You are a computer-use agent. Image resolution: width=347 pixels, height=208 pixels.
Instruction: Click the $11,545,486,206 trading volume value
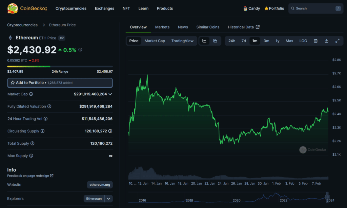(x=97, y=119)
